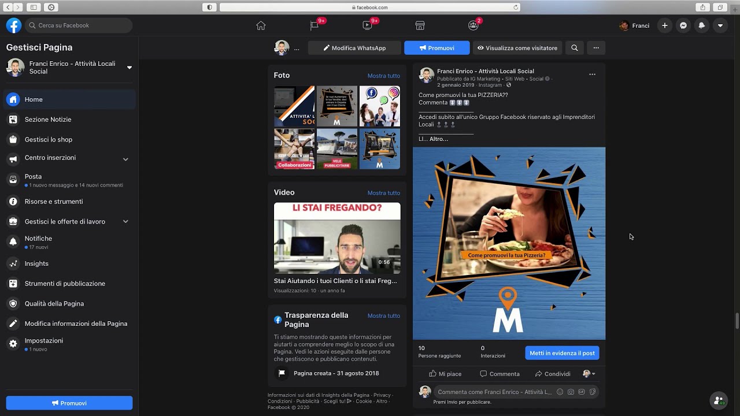Expand Gestisci le offerte di lavoro chevron
Viewport: 740px width, 416px height.
pyautogui.click(x=125, y=221)
